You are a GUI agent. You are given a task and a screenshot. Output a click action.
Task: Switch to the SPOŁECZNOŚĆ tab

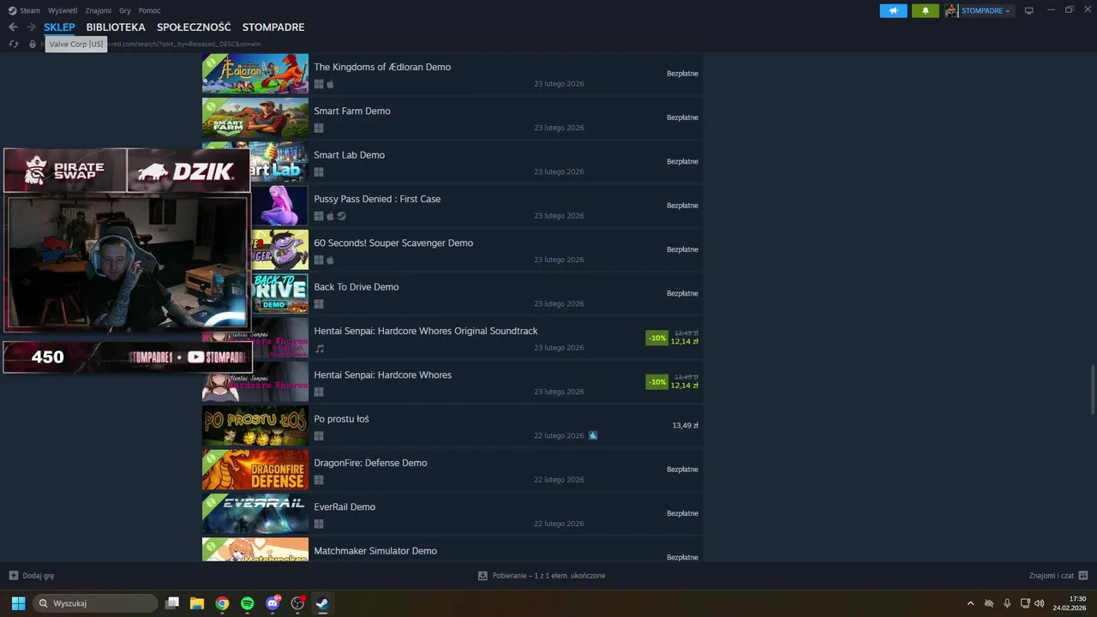click(194, 27)
